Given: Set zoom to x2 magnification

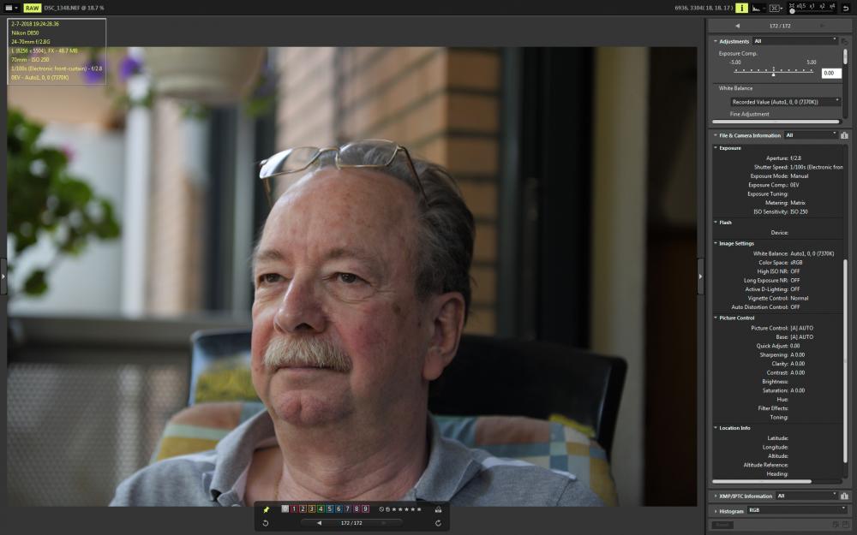Looking at the screenshot, I should (x=822, y=7).
